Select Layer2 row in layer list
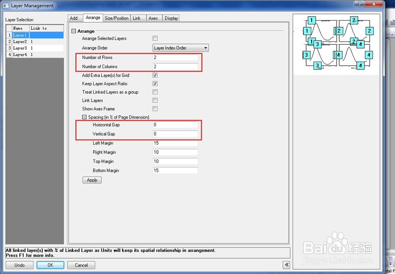Viewport: 395px width, 274px height. [35, 41]
